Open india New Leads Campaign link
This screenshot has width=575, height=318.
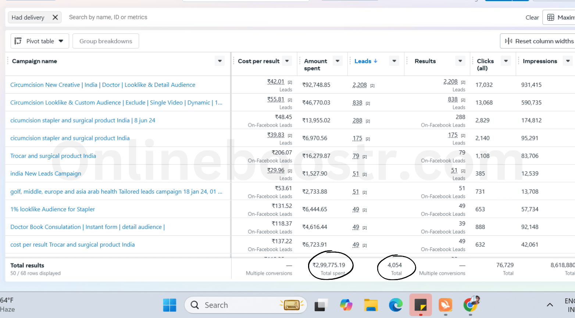(46, 174)
